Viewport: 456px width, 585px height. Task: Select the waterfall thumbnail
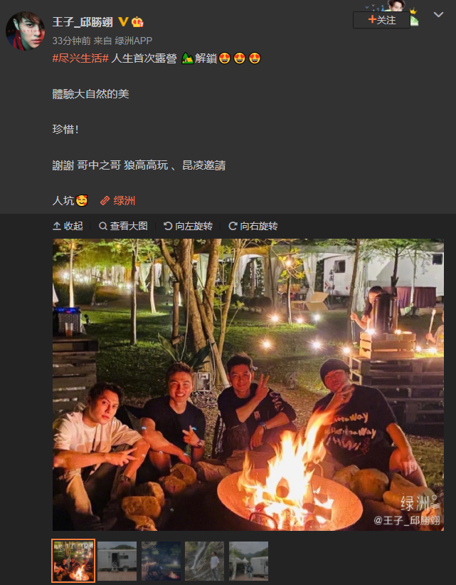(x=205, y=561)
